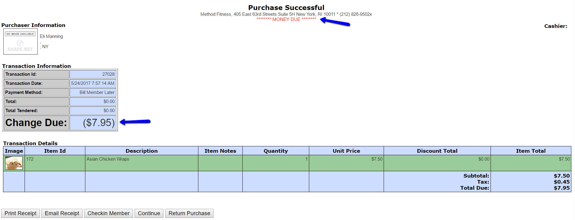Click the Quantity column header
Screen dimensions: 575x220
coord(276,151)
